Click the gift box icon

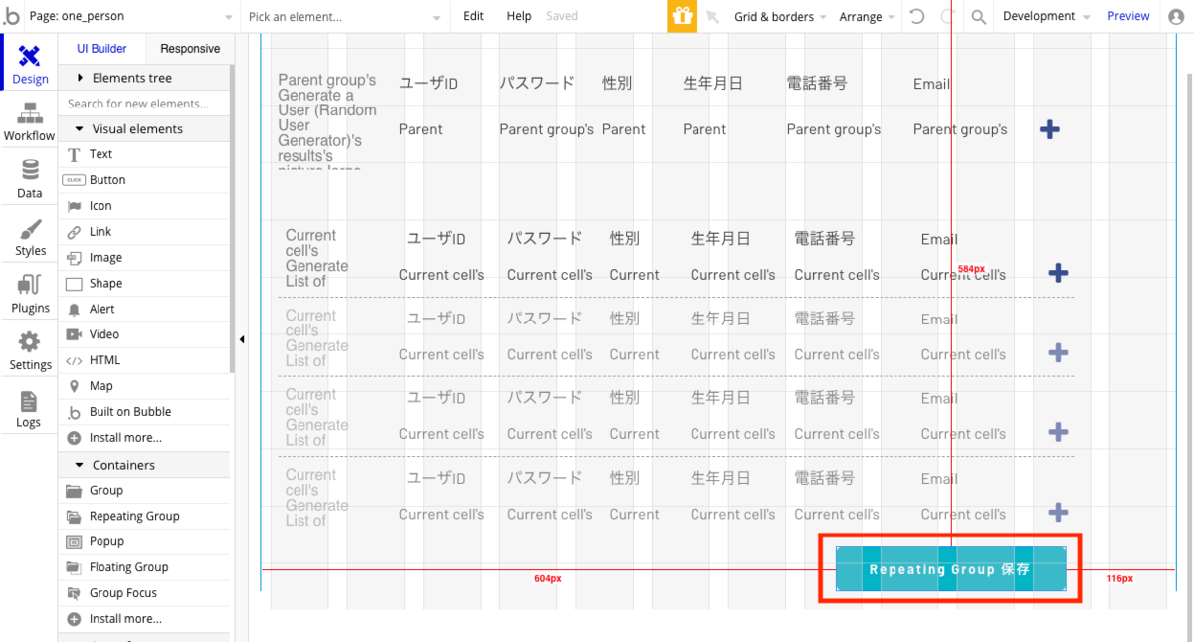point(682,16)
